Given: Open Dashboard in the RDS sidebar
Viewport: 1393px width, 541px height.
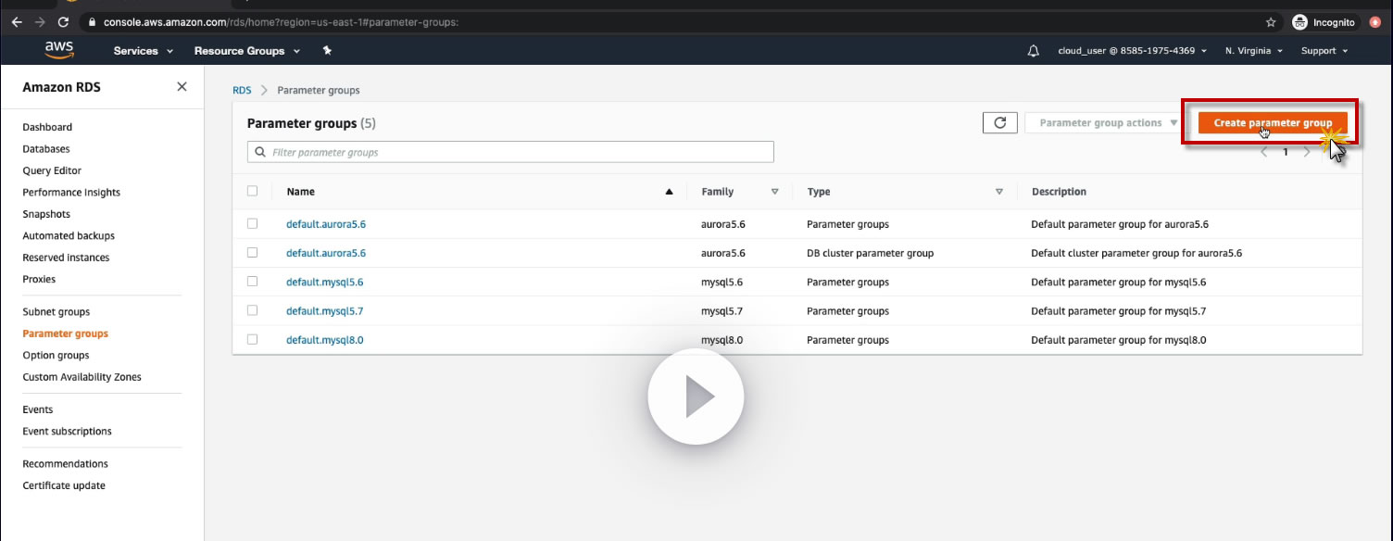Looking at the screenshot, I should tap(47, 127).
